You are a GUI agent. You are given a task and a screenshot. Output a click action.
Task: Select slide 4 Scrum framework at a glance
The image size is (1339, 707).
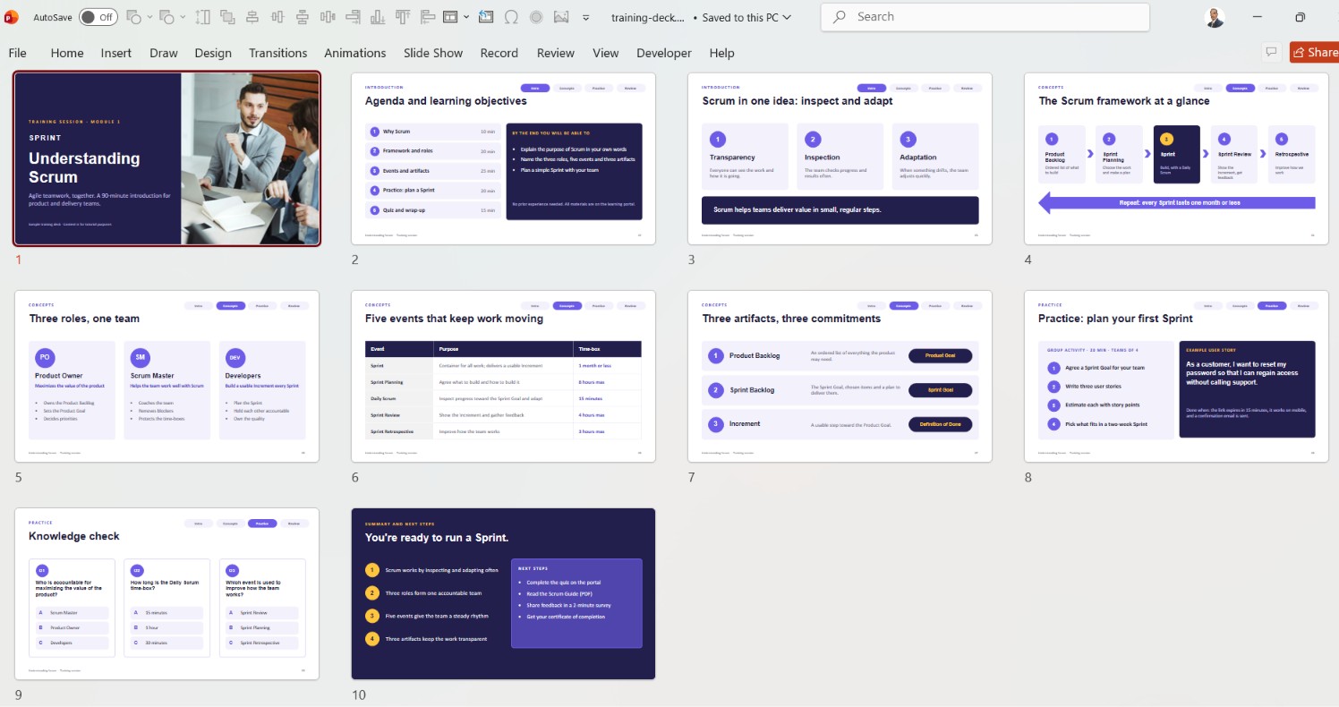point(1176,158)
